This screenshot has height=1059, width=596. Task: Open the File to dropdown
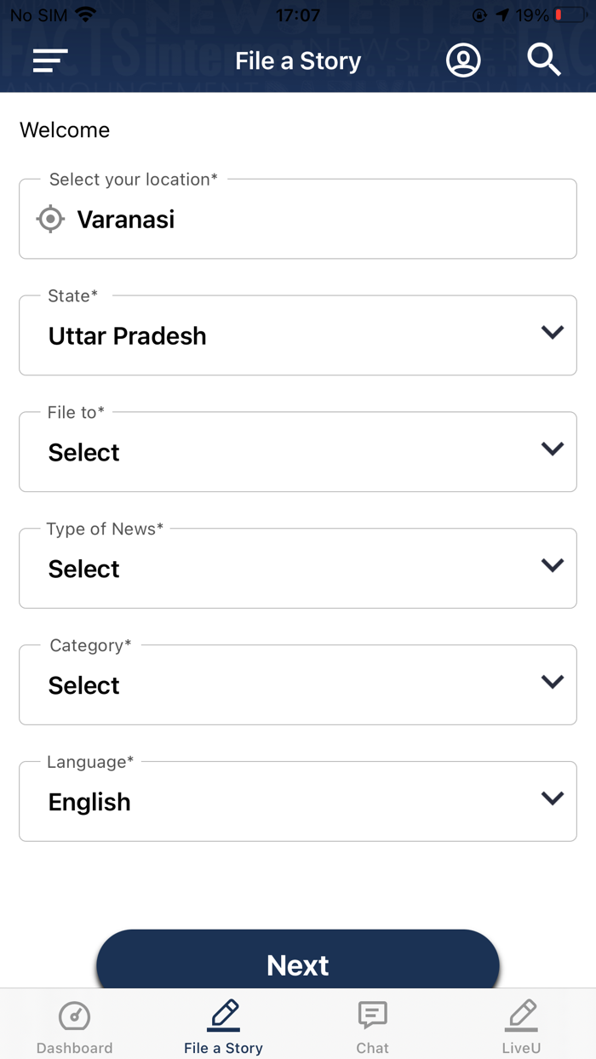point(298,452)
